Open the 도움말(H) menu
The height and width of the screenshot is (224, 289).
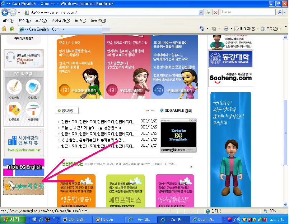[x=98, y=20]
